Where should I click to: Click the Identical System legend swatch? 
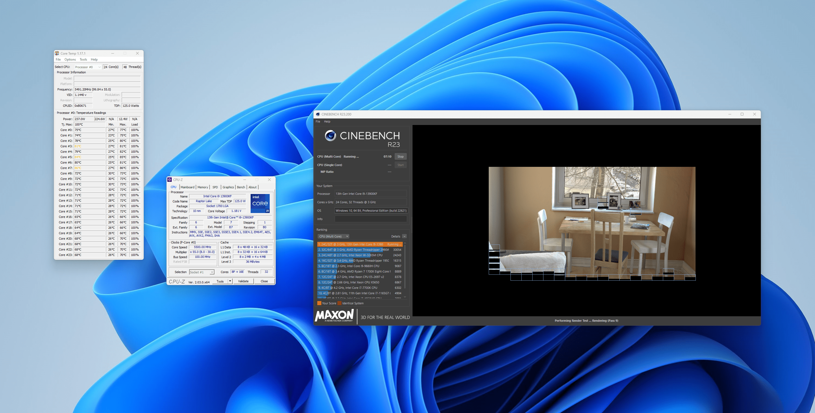pos(340,303)
